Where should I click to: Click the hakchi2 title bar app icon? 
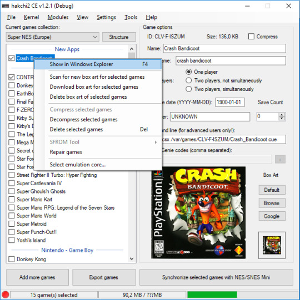tap(5, 6)
